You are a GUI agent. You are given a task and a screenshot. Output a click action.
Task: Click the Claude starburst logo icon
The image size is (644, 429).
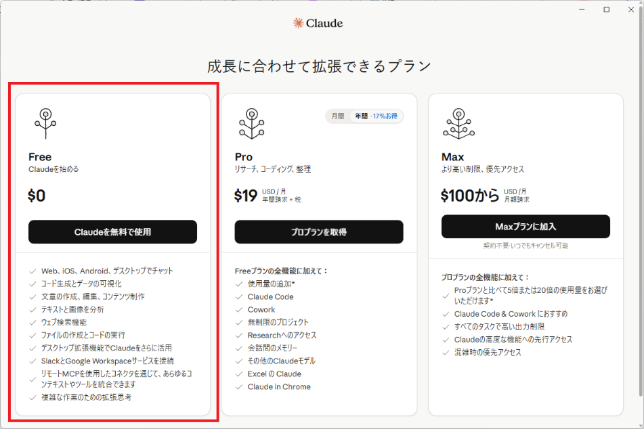tap(298, 23)
